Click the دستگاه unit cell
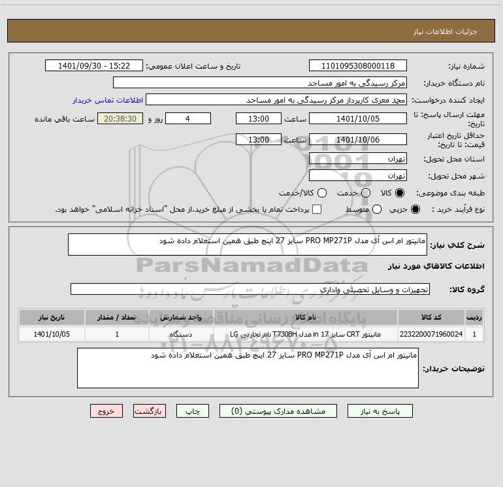The image size is (503, 487). (x=181, y=334)
